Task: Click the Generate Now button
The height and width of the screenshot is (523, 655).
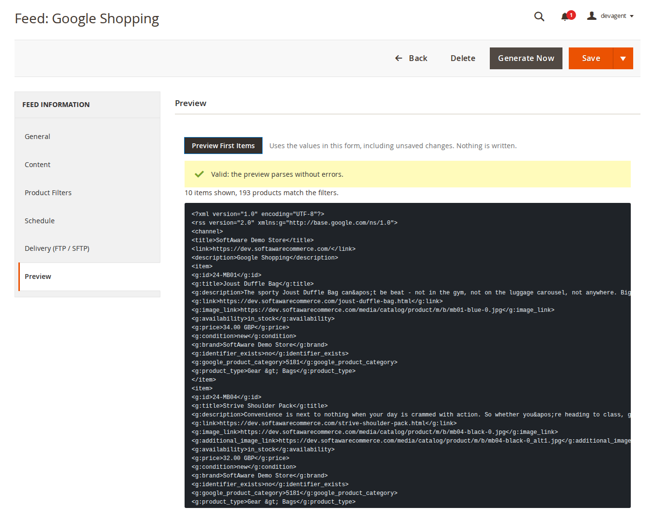Action: 526,59
